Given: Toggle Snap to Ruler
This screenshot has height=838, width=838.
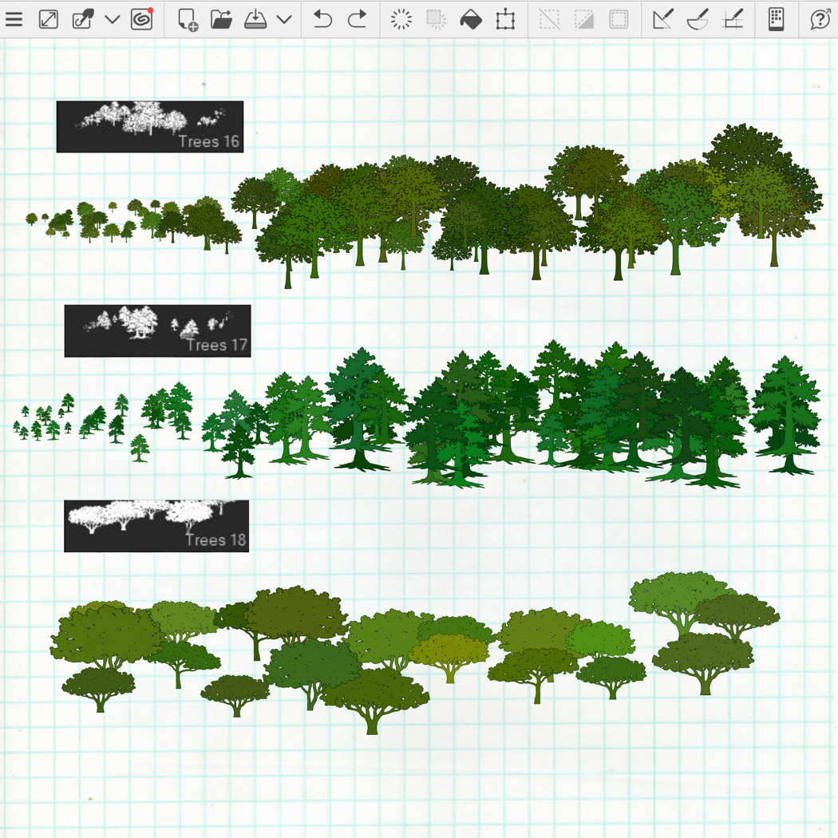Looking at the screenshot, I should point(662,19).
